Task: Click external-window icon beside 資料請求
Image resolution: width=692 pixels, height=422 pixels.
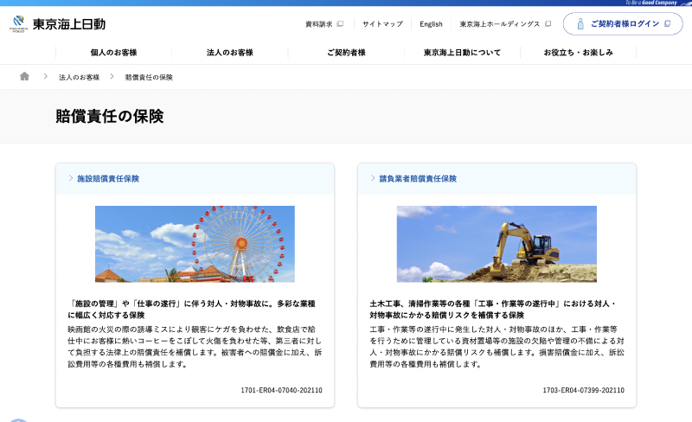Action: (x=340, y=24)
